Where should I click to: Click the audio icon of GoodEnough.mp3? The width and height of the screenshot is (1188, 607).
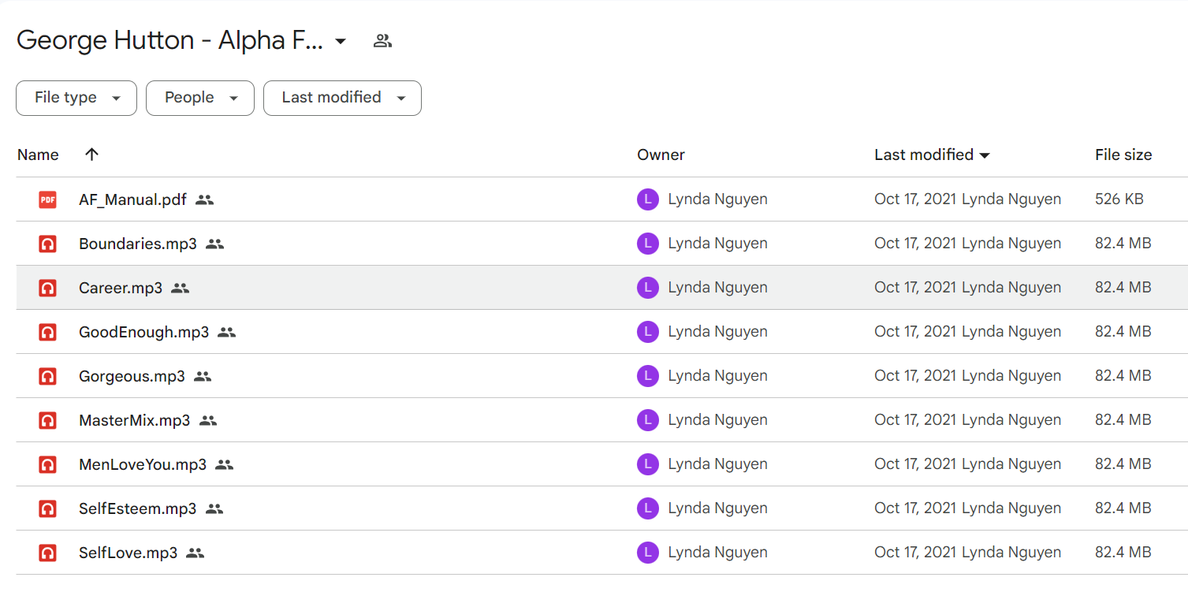(x=47, y=332)
